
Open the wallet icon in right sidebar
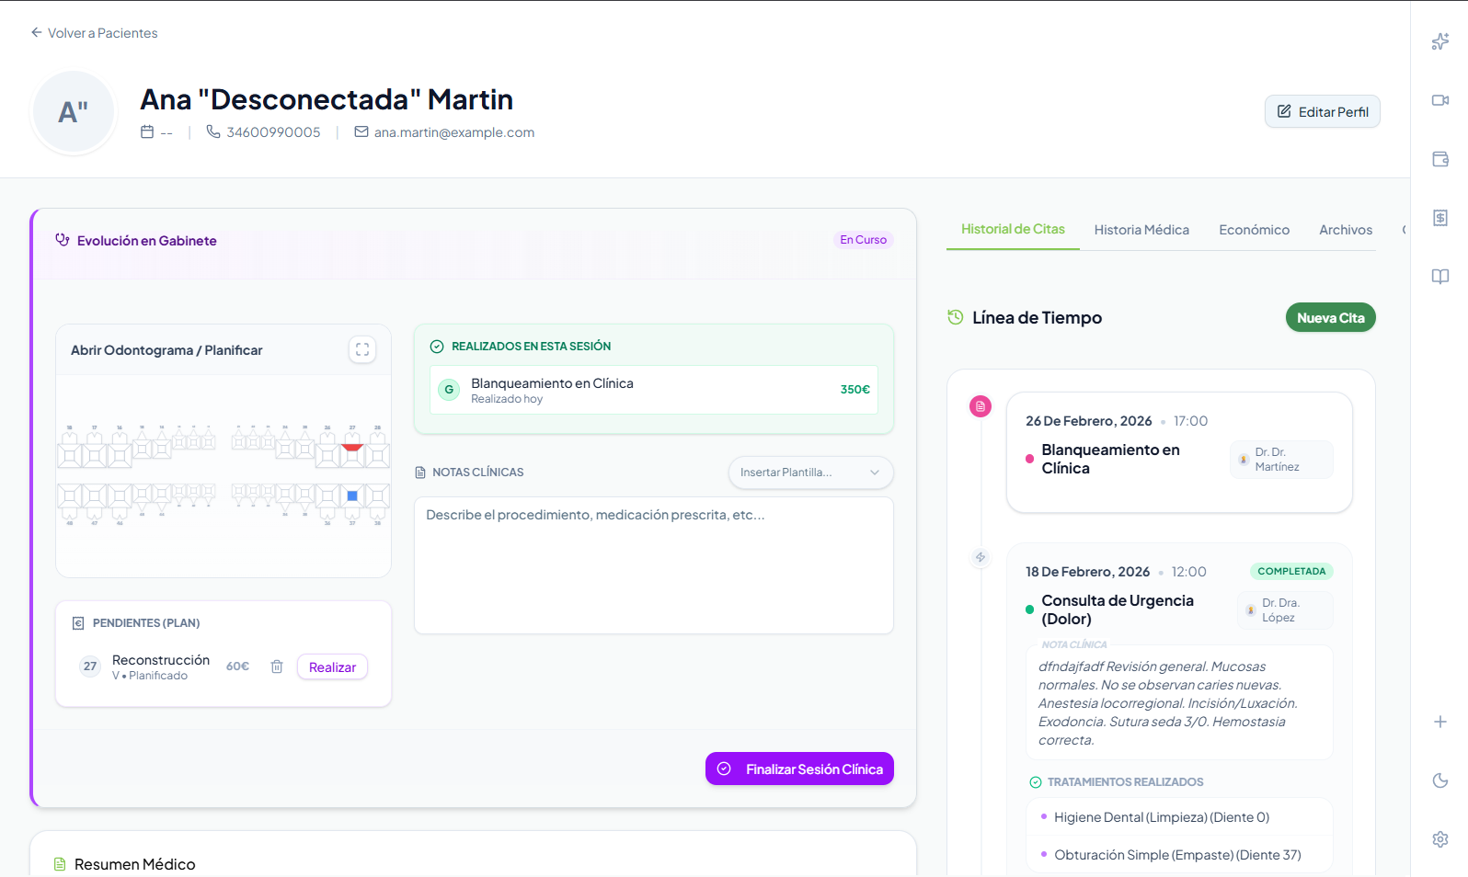point(1440,159)
